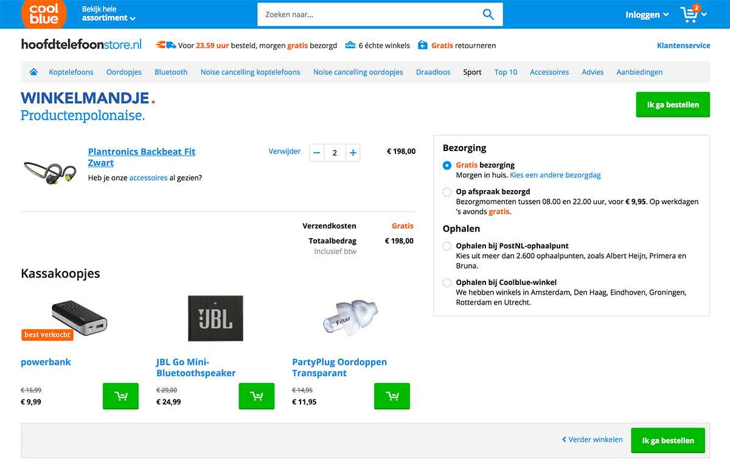Decrease quantity with minus button

(316, 153)
